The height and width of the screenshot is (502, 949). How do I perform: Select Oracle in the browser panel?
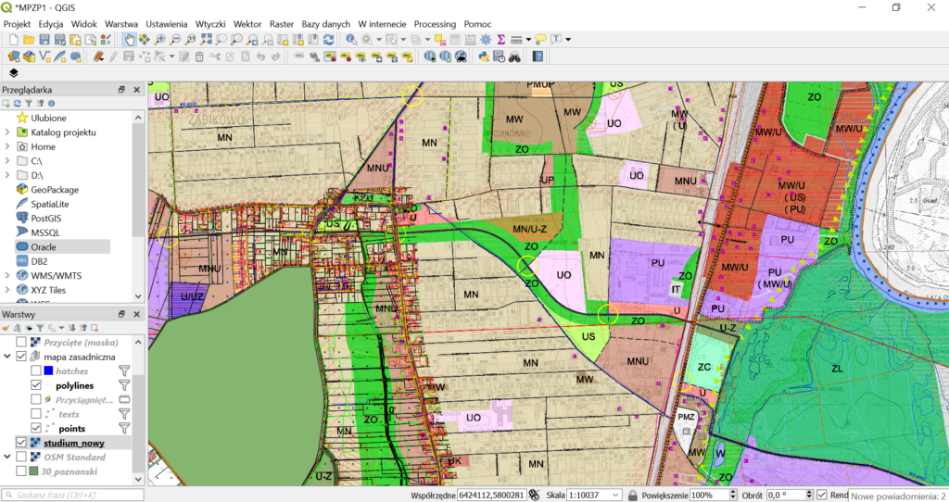(x=43, y=247)
